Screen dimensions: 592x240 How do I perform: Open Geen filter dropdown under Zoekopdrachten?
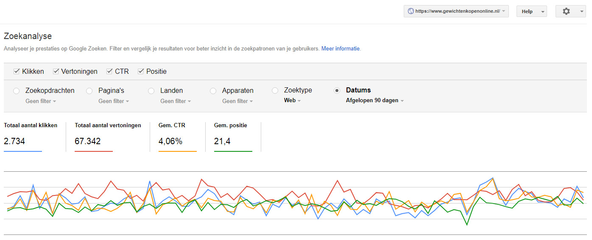[x=41, y=101]
